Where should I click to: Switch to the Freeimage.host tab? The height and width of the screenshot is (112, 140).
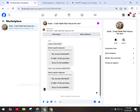(x=54, y=3)
